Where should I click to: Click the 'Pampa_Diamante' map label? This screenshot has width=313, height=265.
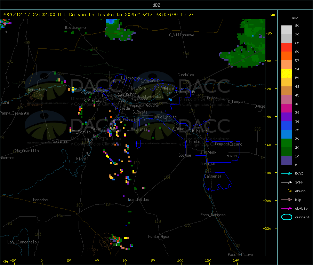pos(15,113)
